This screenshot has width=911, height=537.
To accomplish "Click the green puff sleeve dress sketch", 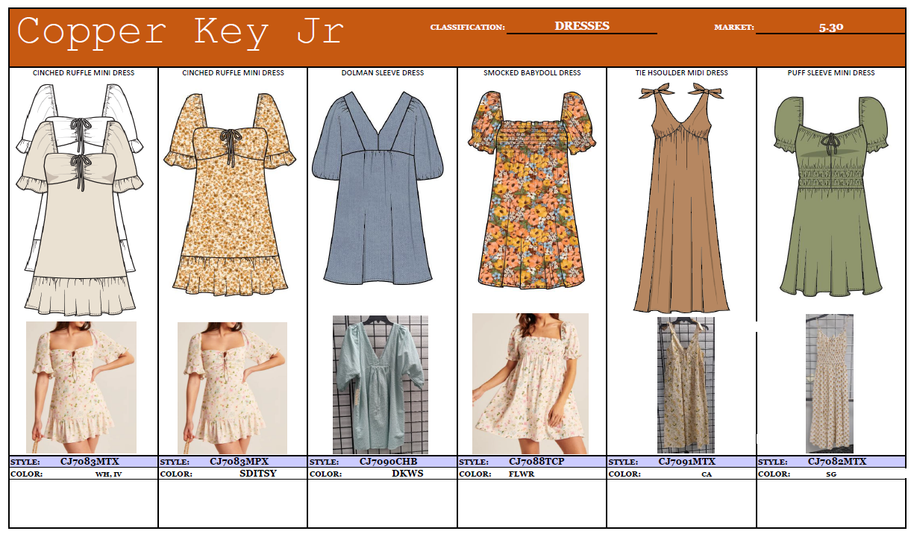I will [831, 195].
